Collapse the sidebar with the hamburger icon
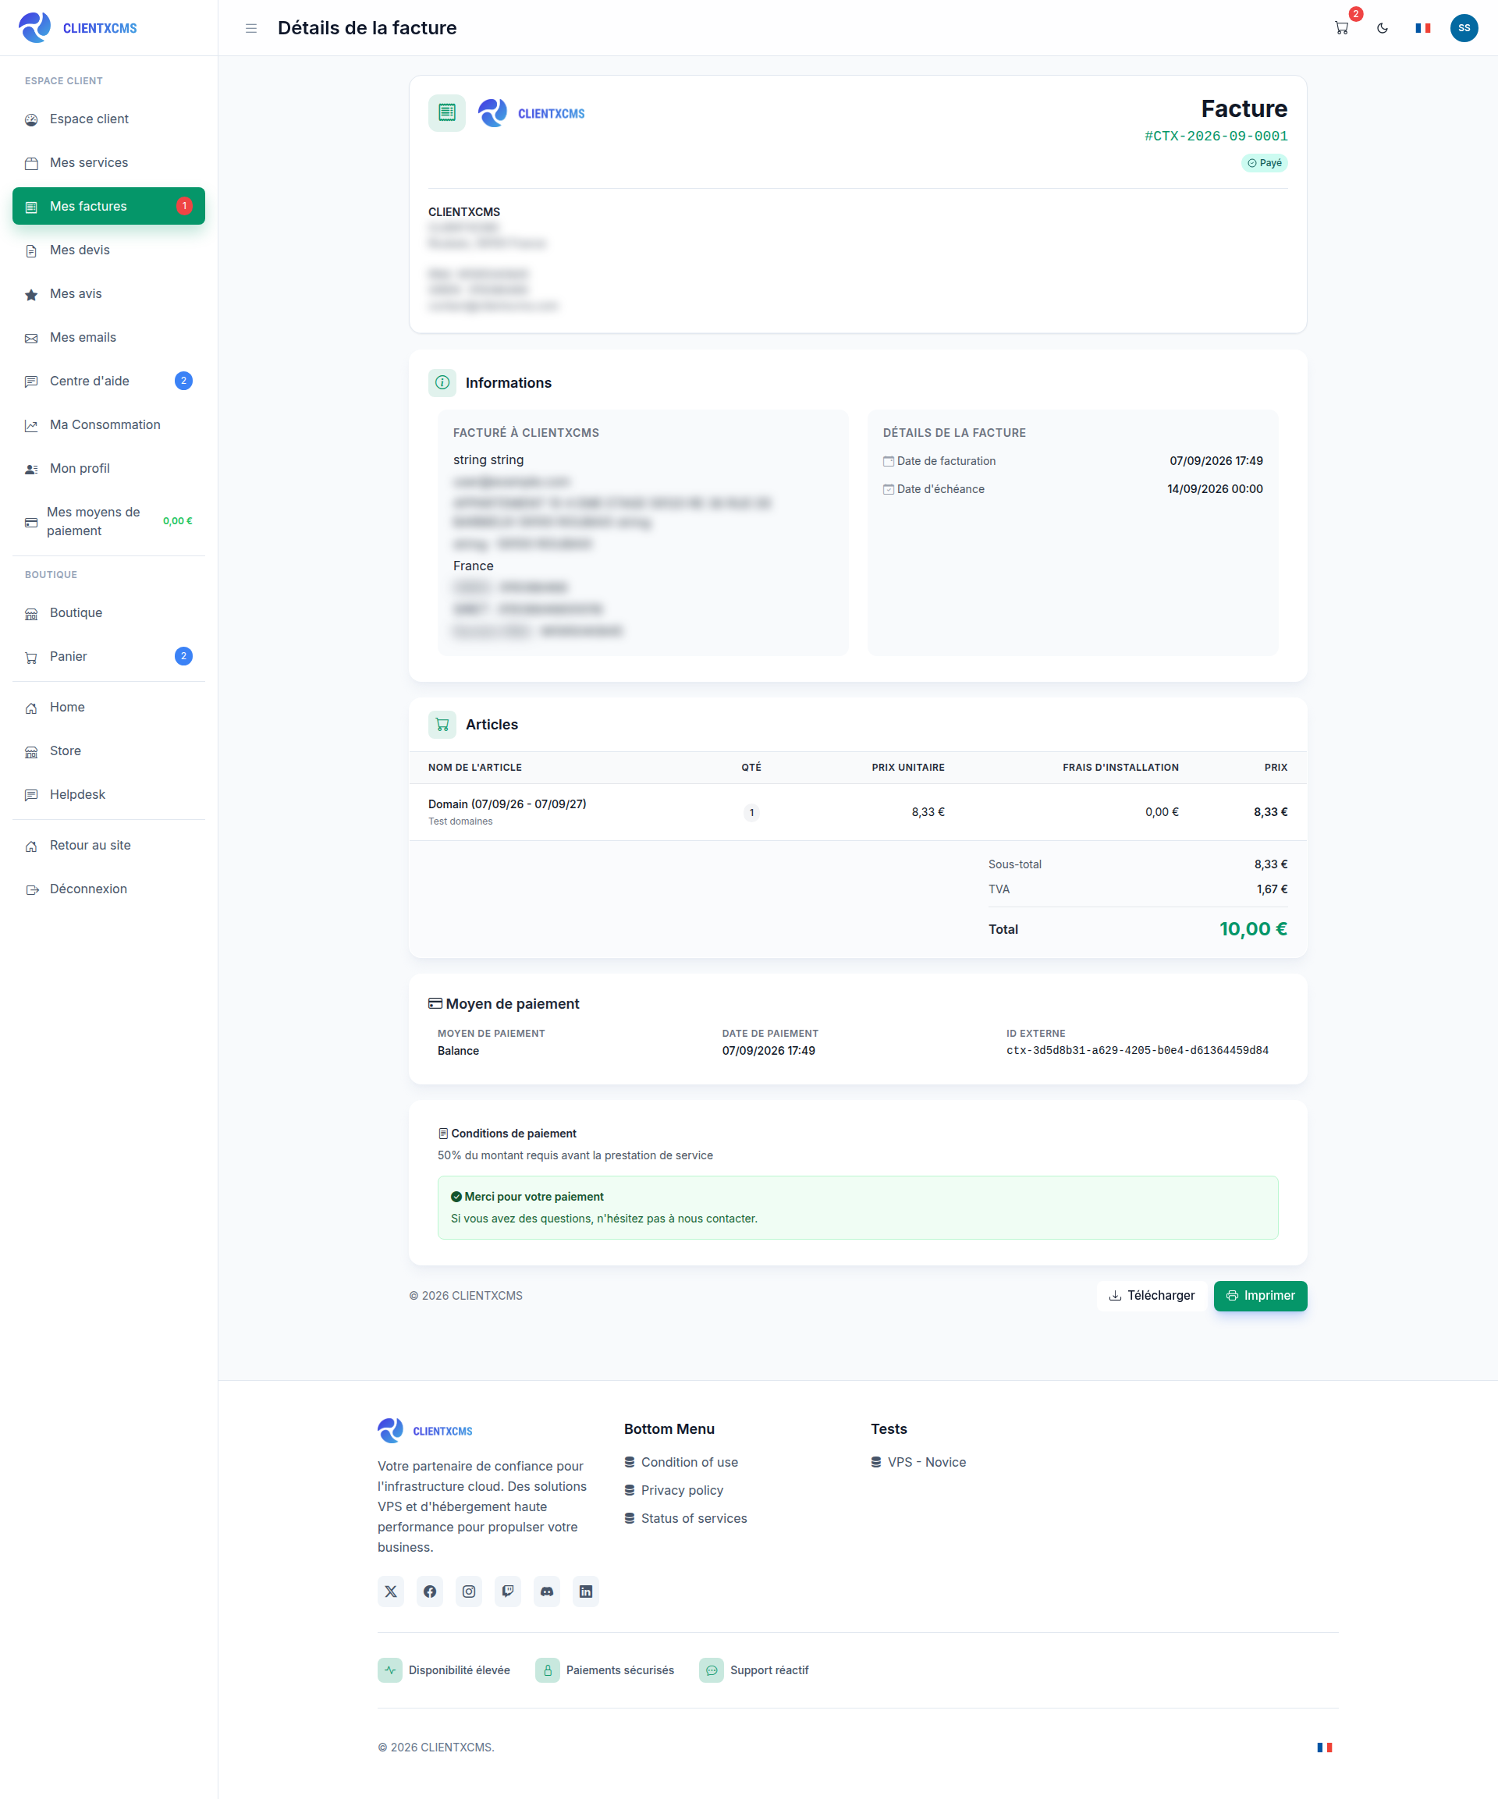Viewport: 1498px width, 1799px height. (251, 28)
